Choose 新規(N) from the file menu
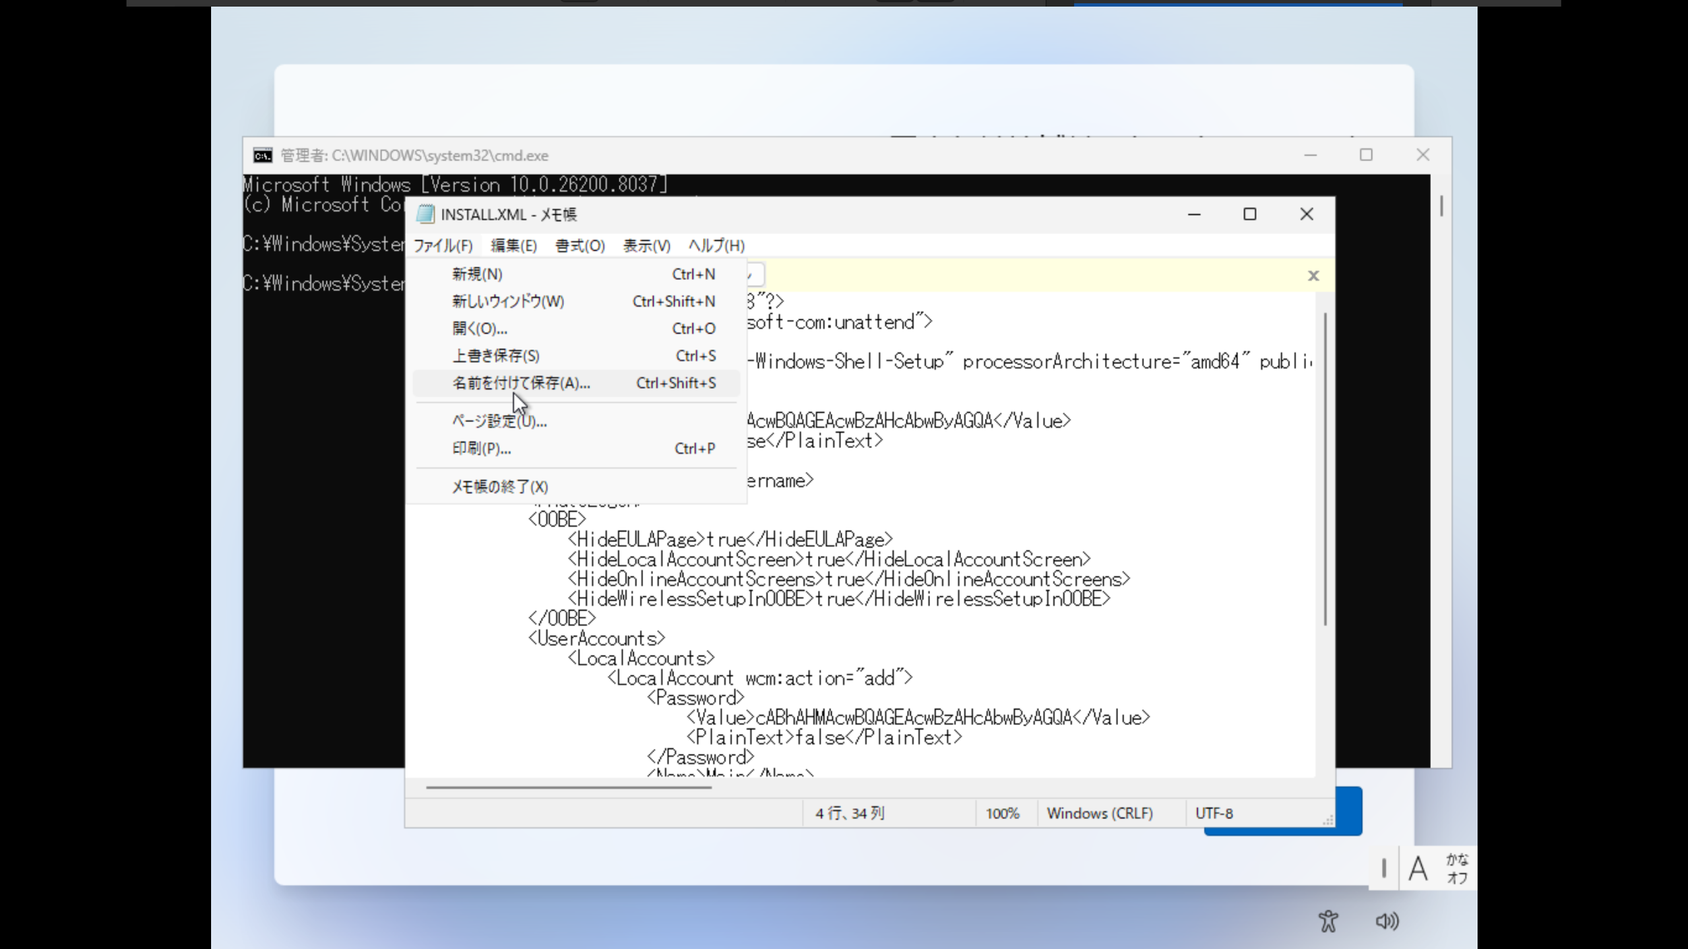Image resolution: width=1688 pixels, height=949 pixels. point(576,274)
